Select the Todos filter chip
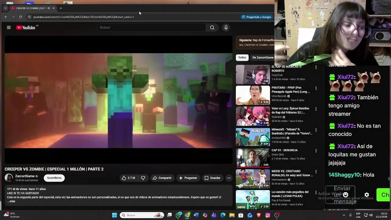The width and height of the screenshot is (391, 220). point(242,57)
